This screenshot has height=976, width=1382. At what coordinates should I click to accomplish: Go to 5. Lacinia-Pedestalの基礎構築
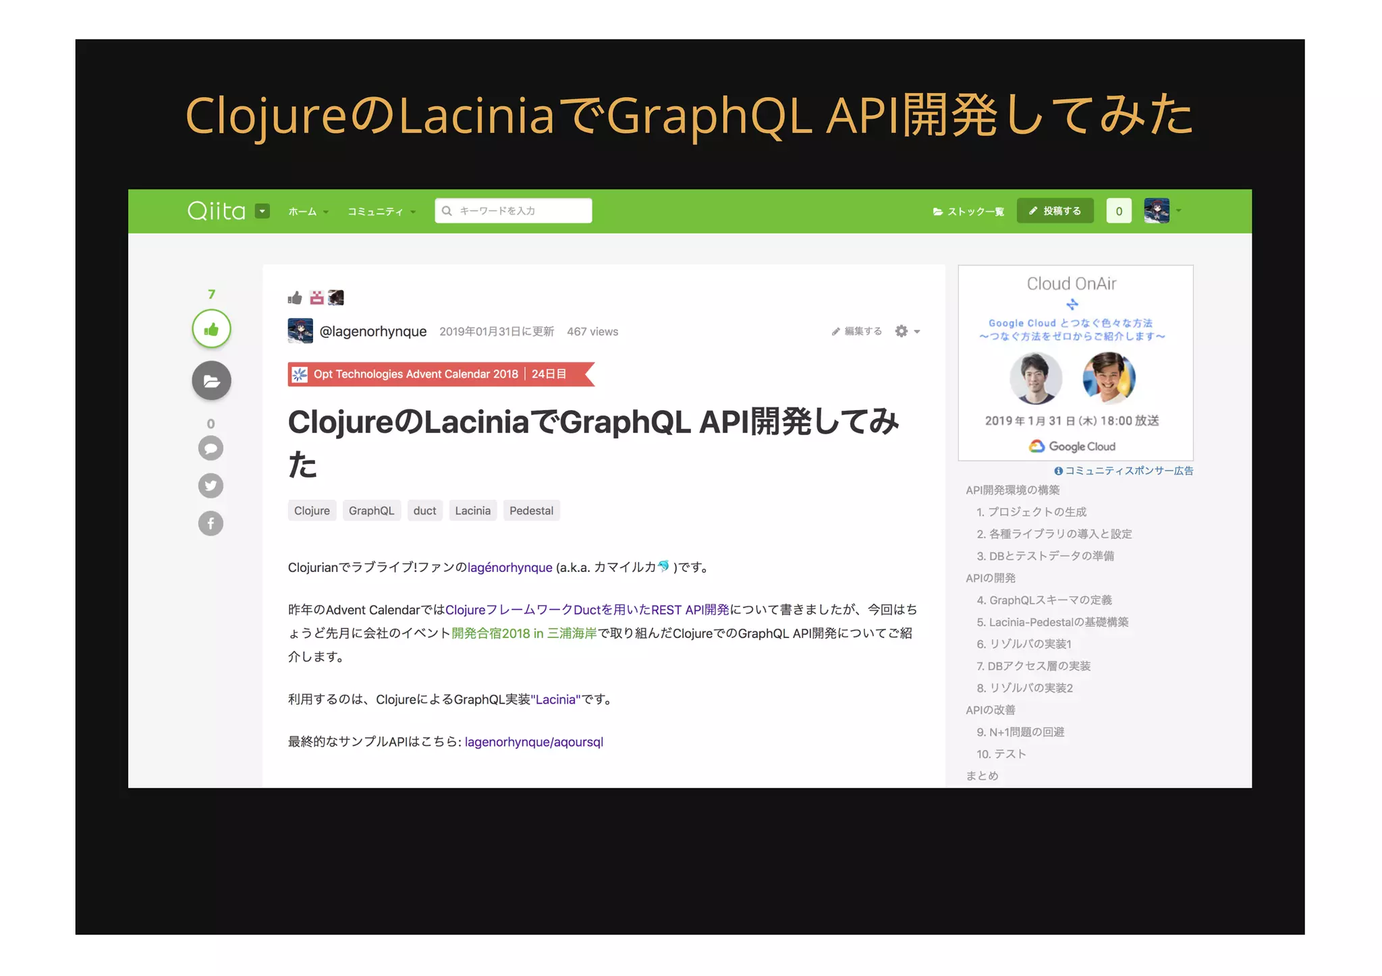coord(1053,622)
